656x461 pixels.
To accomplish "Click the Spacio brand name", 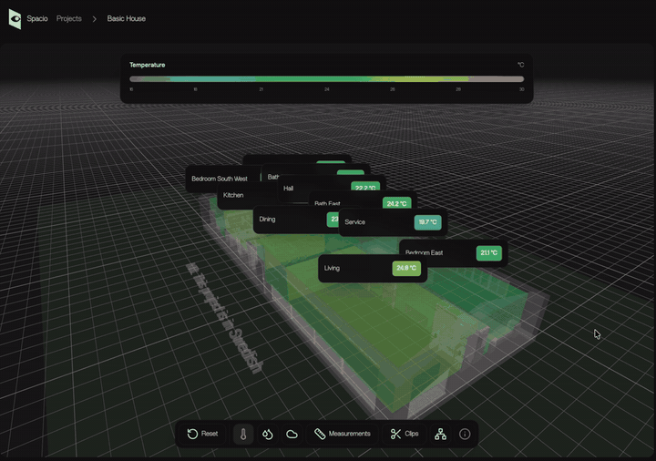I will pos(37,19).
